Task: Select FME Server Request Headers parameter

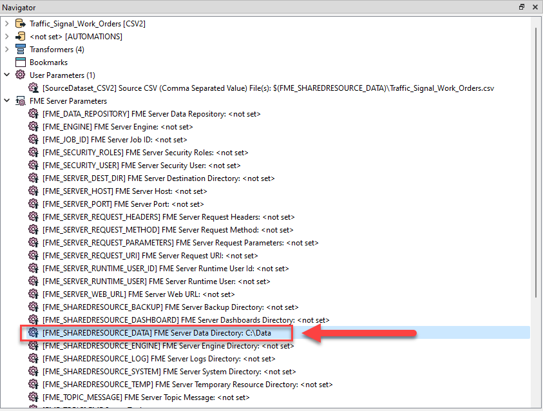Action: (x=168, y=216)
